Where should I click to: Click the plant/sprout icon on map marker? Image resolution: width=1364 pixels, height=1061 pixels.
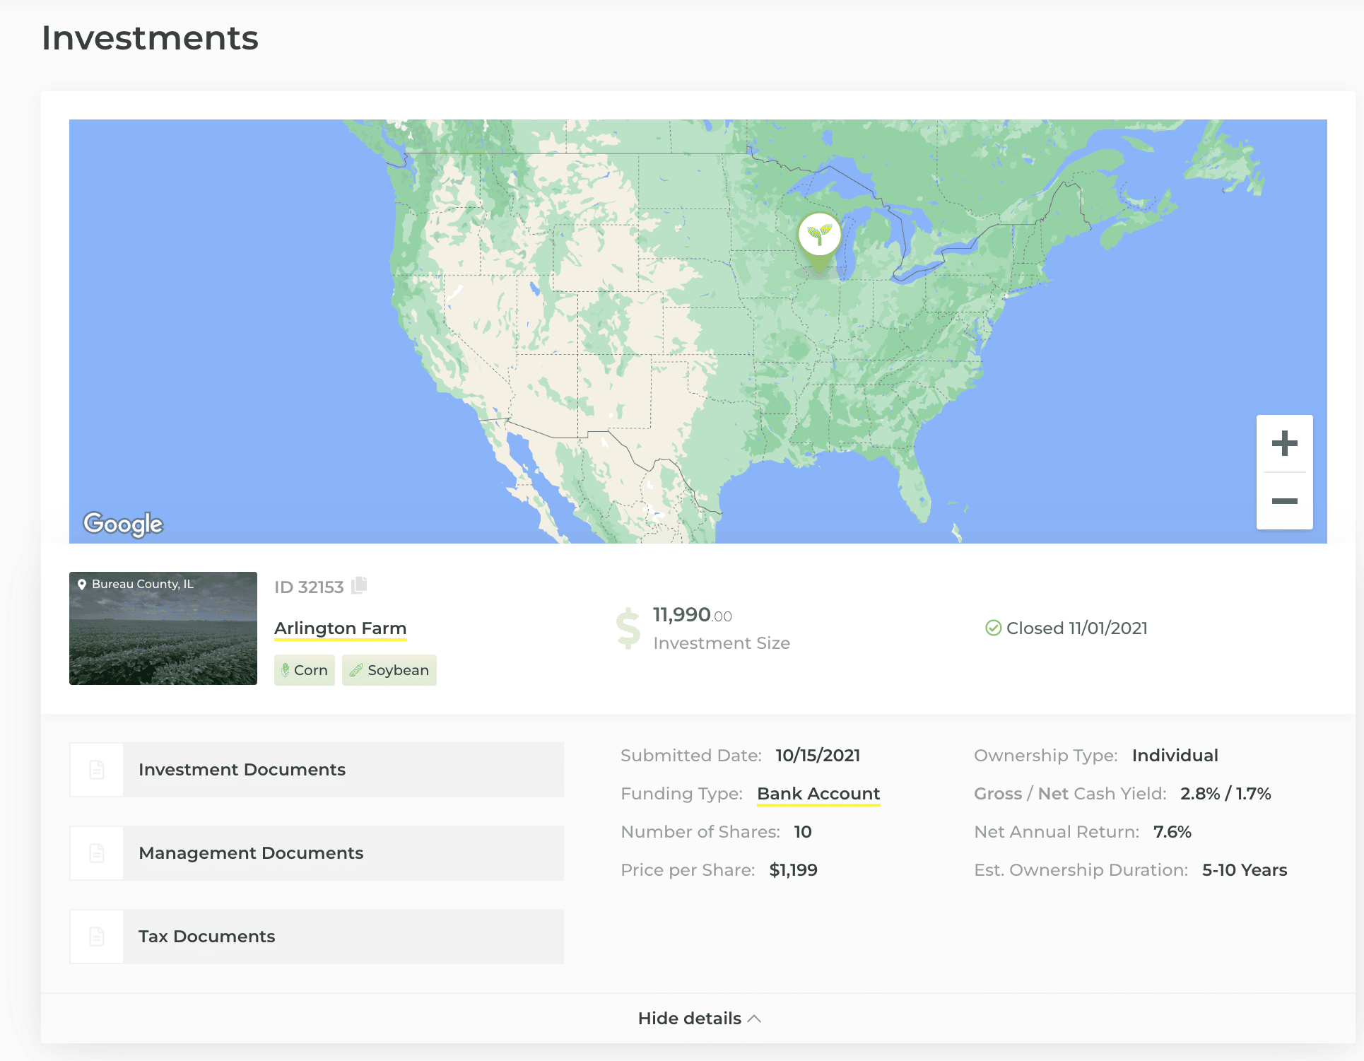(x=819, y=233)
